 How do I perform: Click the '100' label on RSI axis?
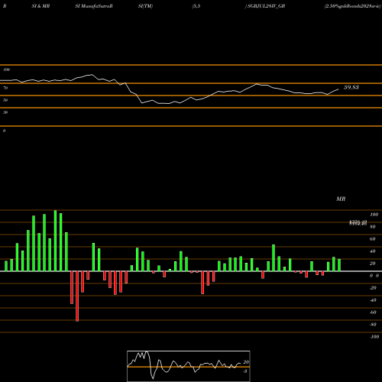point(6,70)
